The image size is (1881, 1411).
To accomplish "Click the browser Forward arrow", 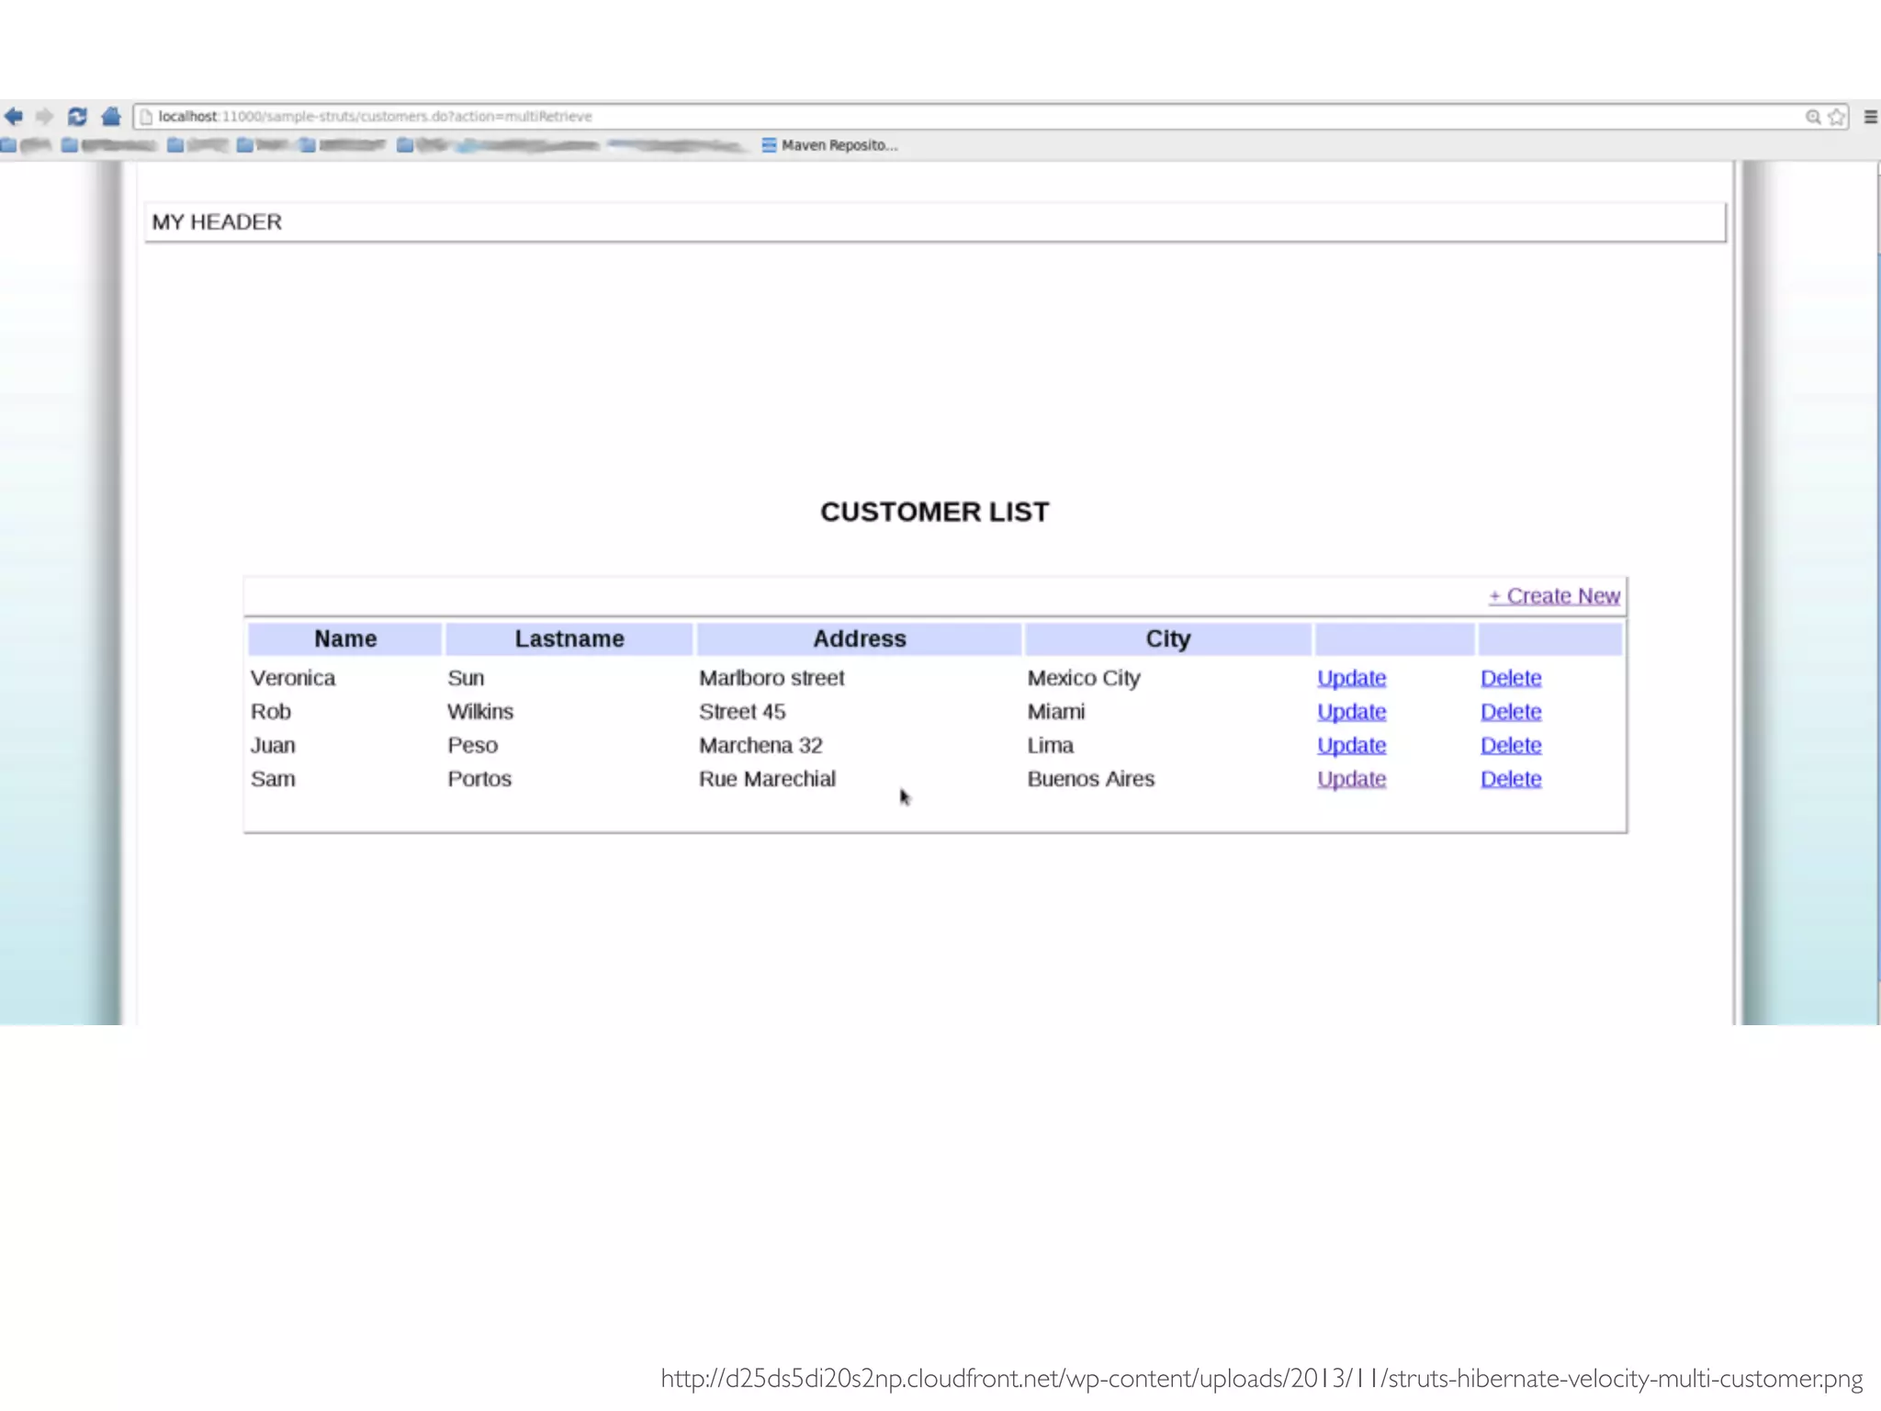I will (44, 116).
